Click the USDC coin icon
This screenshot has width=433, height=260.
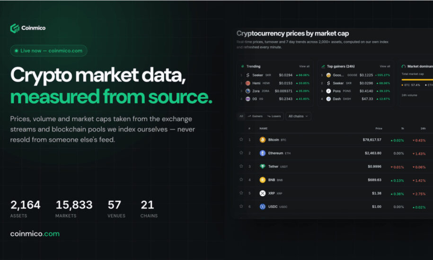point(262,206)
